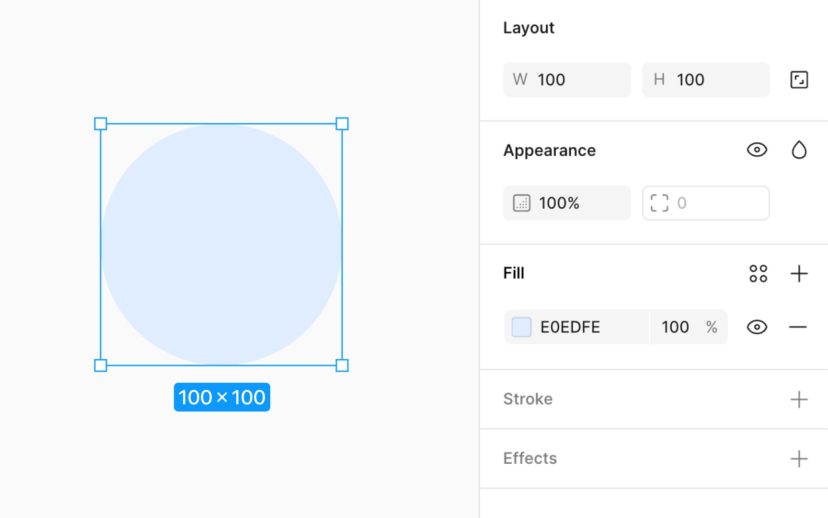Open color picker via E0EDFE swatch

[521, 327]
